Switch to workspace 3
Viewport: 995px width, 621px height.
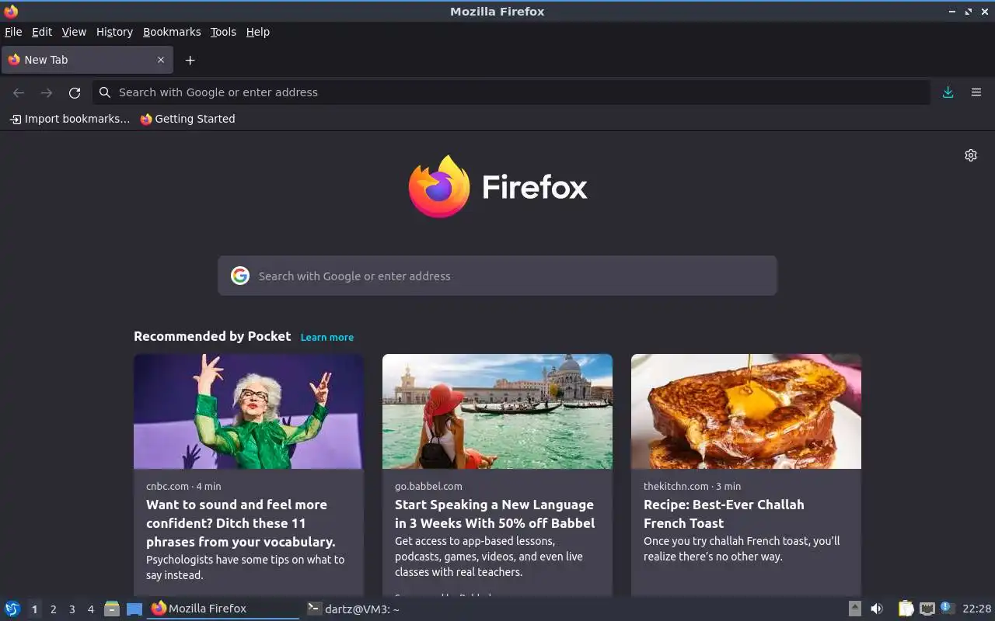pos(72,609)
